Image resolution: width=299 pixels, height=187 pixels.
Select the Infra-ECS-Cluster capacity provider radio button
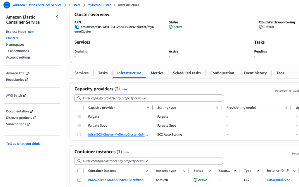tap(79, 135)
